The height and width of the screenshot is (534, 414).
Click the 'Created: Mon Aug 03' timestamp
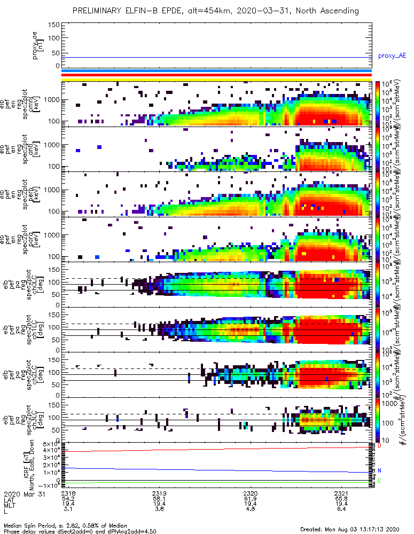click(349, 529)
